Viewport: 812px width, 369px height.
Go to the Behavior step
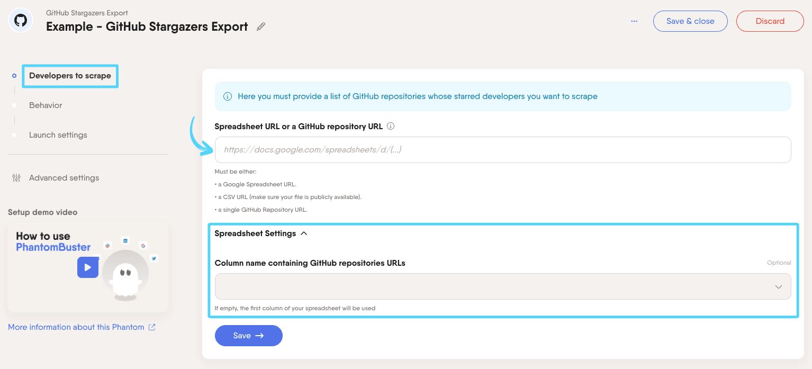point(46,105)
